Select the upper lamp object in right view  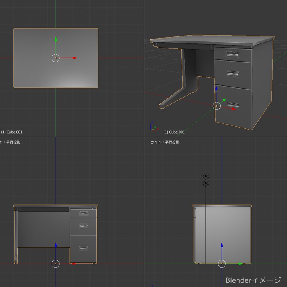tap(205, 176)
